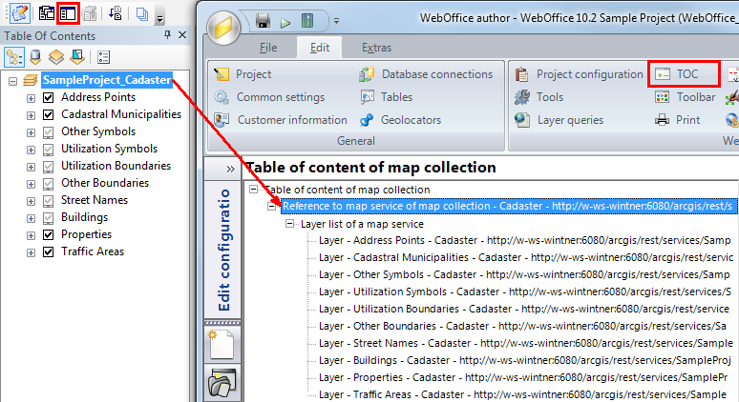Open quick access toolbar customize dropdown
The height and width of the screenshot is (402, 739).
tap(336, 21)
